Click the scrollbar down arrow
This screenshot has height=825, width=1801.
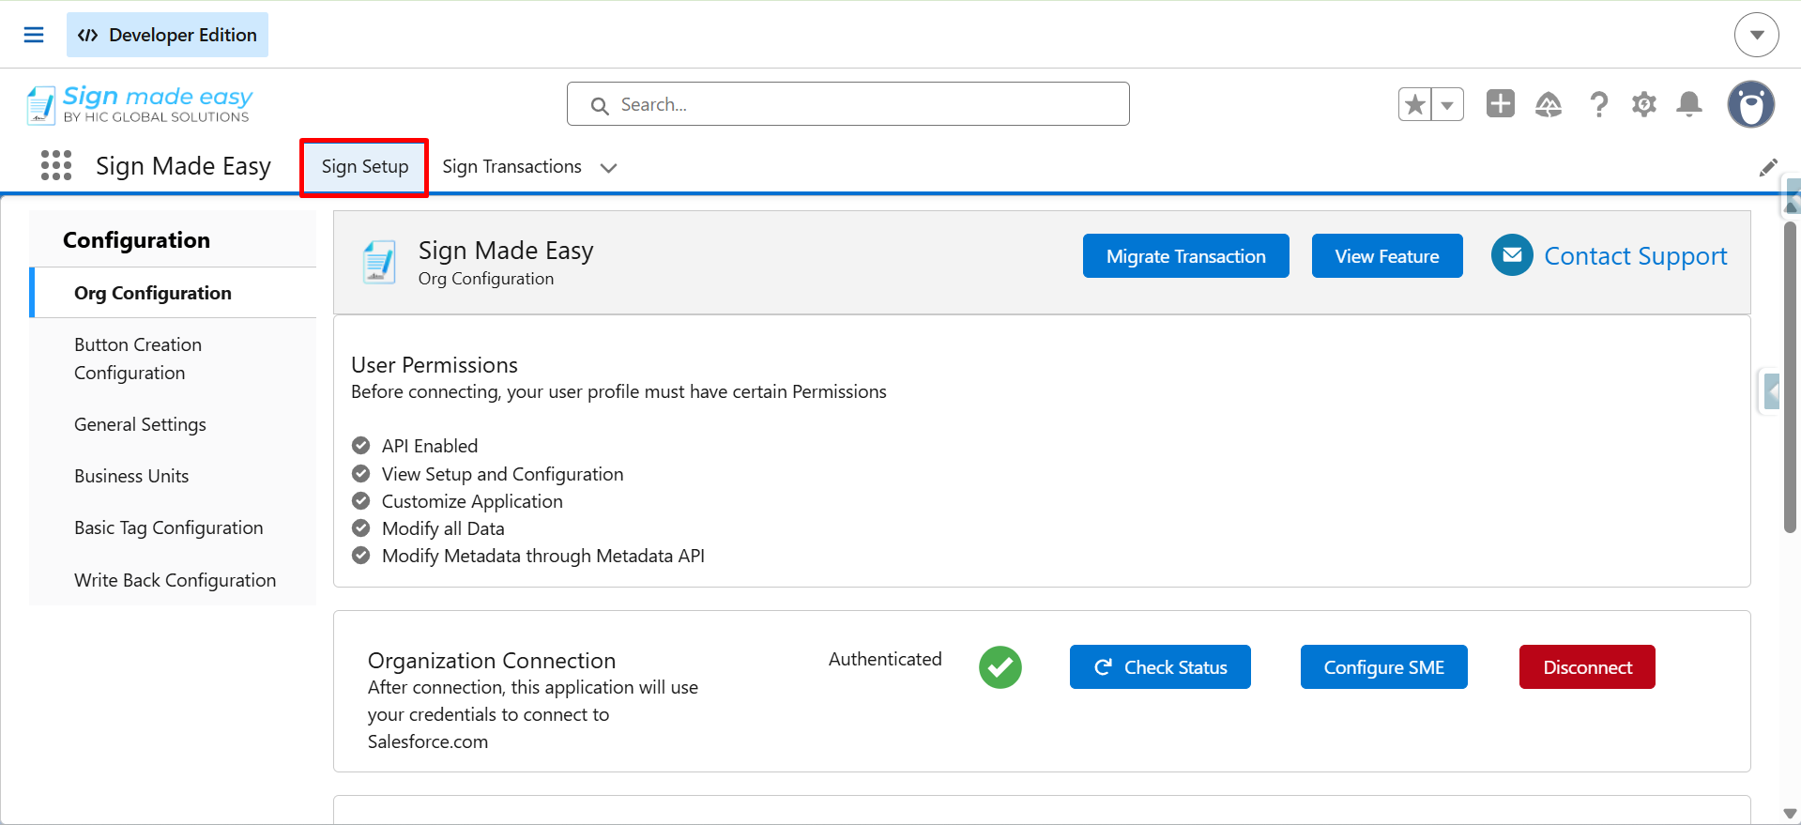(x=1791, y=814)
